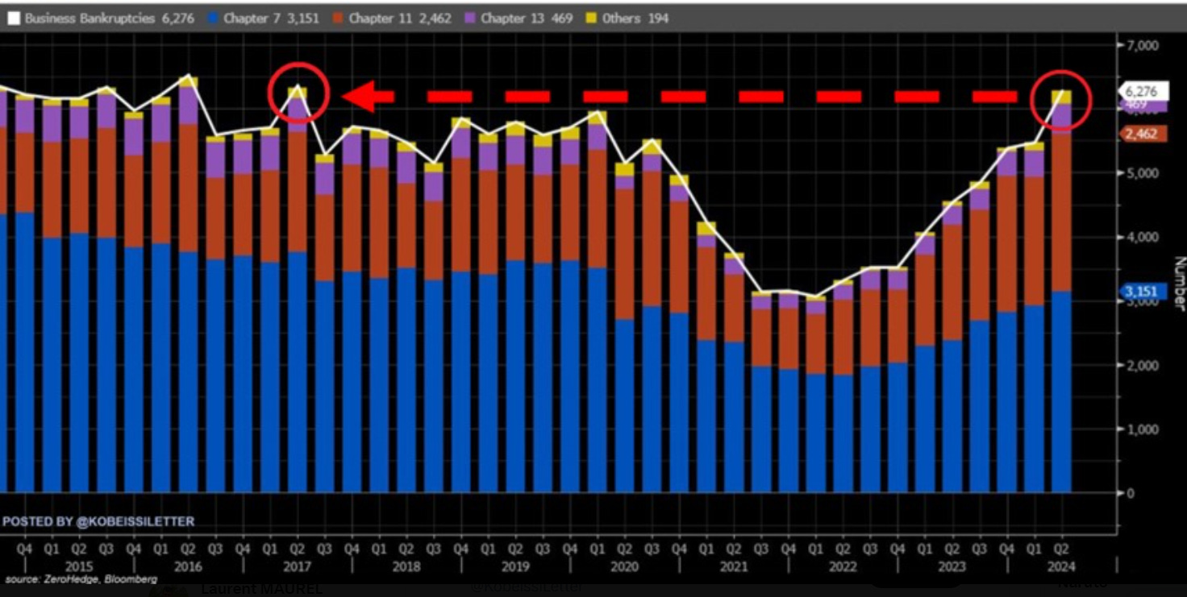Click the POSTED BY @KOBEISSILETTER text
The image size is (1187, 597).
pos(98,522)
